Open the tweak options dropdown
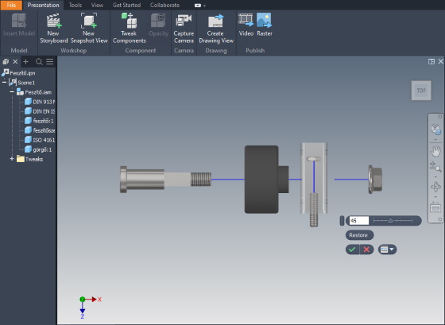Image resolution: width=445 pixels, height=325 pixels. point(388,250)
